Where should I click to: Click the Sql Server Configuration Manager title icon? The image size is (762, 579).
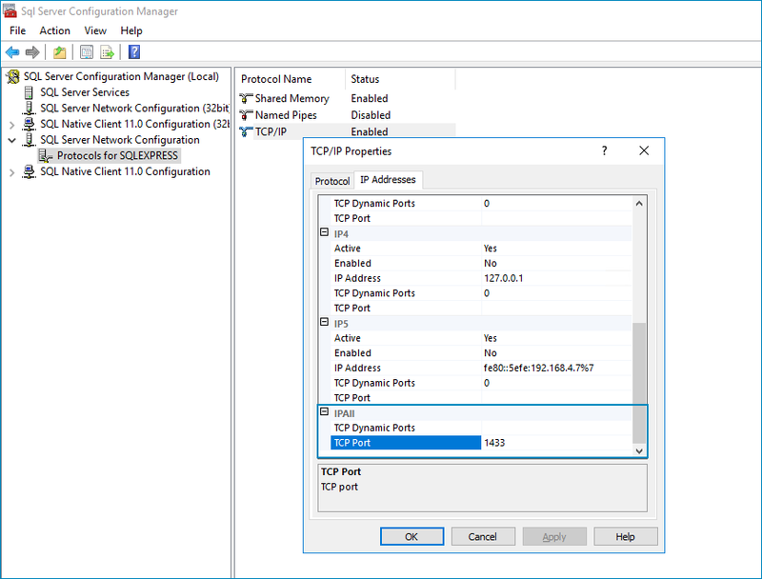[x=10, y=10]
